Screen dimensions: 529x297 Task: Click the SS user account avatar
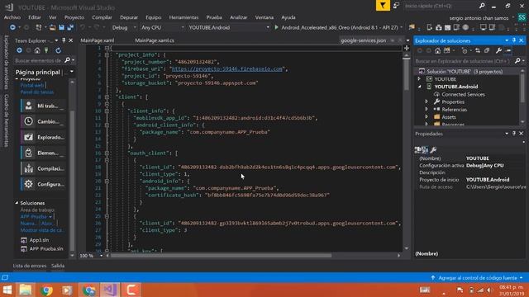(522, 17)
